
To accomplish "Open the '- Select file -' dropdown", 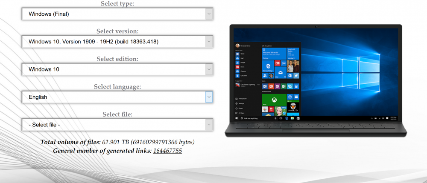I will pyautogui.click(x=117, y=125).
